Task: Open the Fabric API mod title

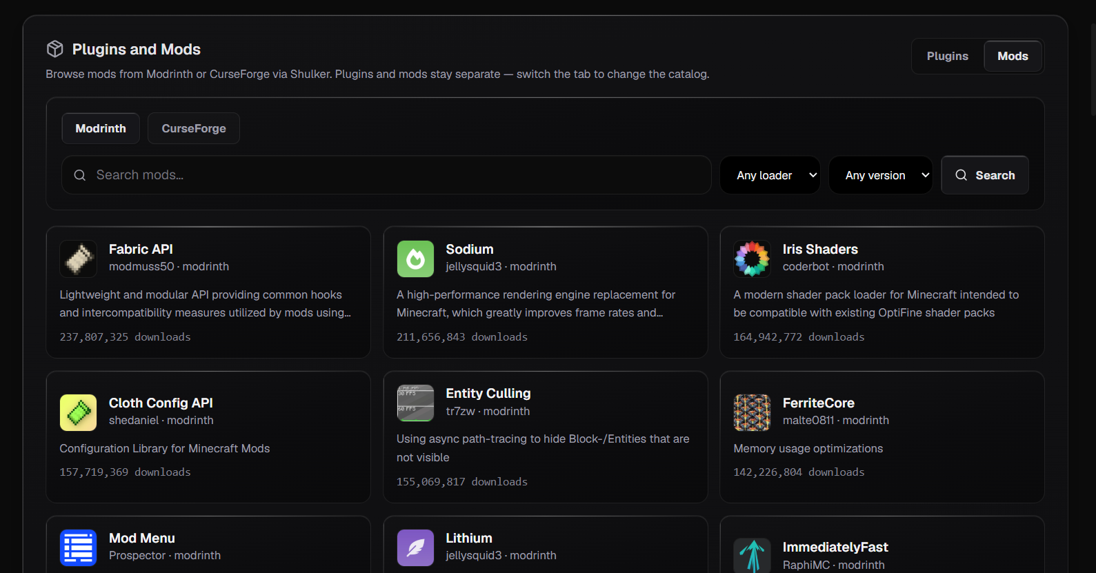Action: point(141,249)
